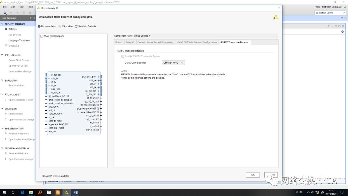
Task: Click Language Templates in Flow Navigator
Action: pos(19,40)
